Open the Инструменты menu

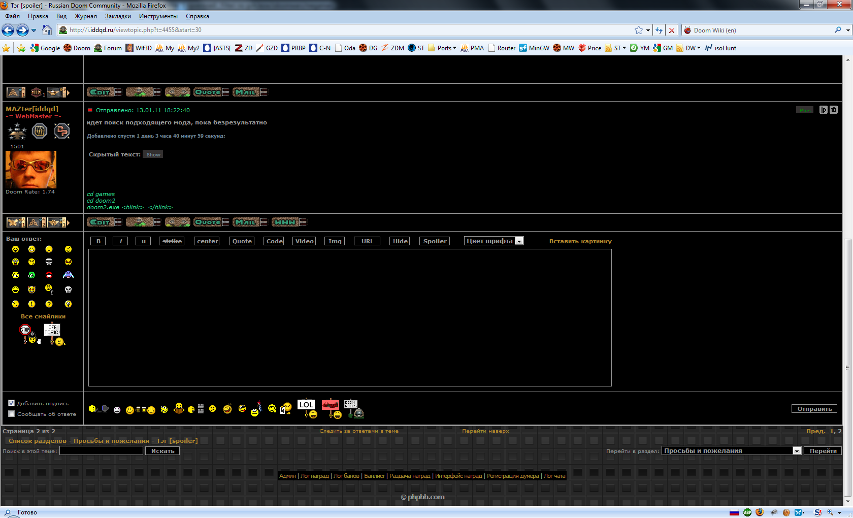(x=158, y=16)
